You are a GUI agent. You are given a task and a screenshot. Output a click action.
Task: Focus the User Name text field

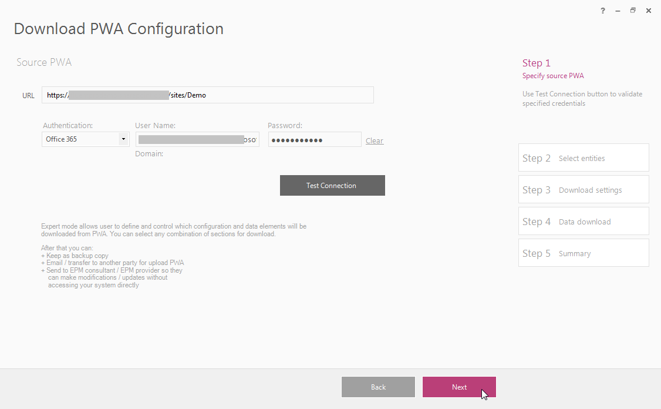coord(197,139)
